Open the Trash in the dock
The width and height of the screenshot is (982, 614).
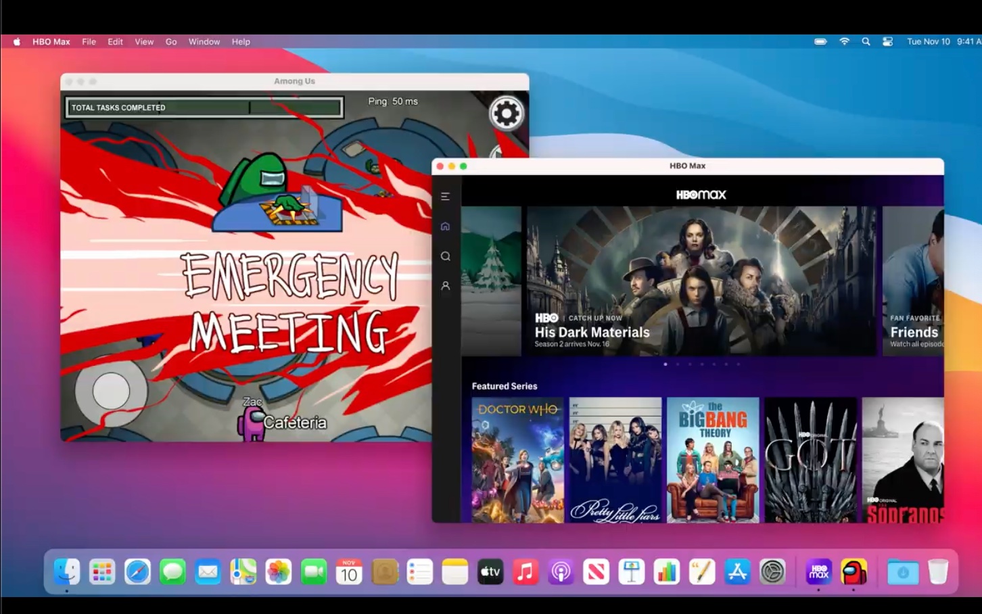(938, 572)
